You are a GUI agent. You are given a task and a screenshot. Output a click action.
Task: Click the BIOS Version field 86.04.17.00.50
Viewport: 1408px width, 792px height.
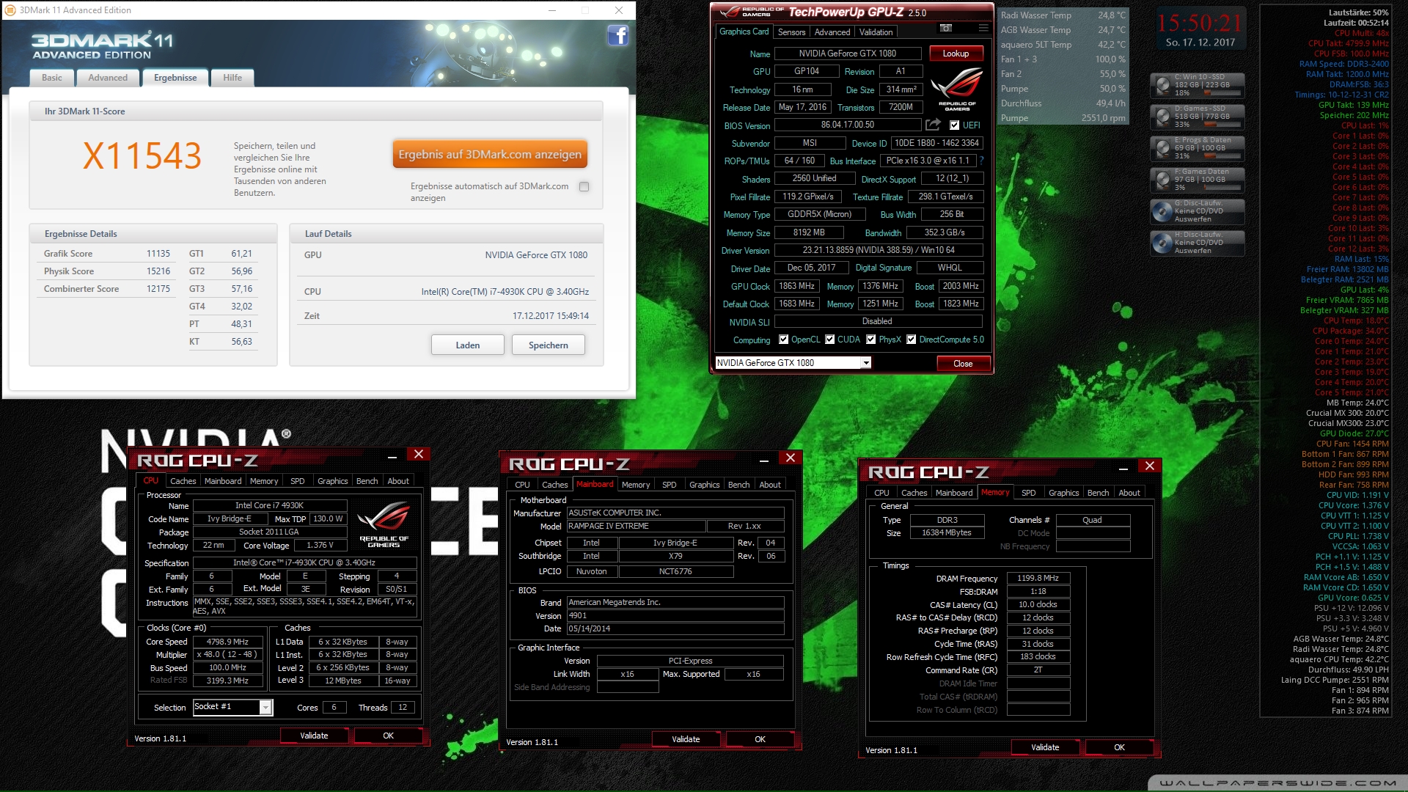click(847, 125)
